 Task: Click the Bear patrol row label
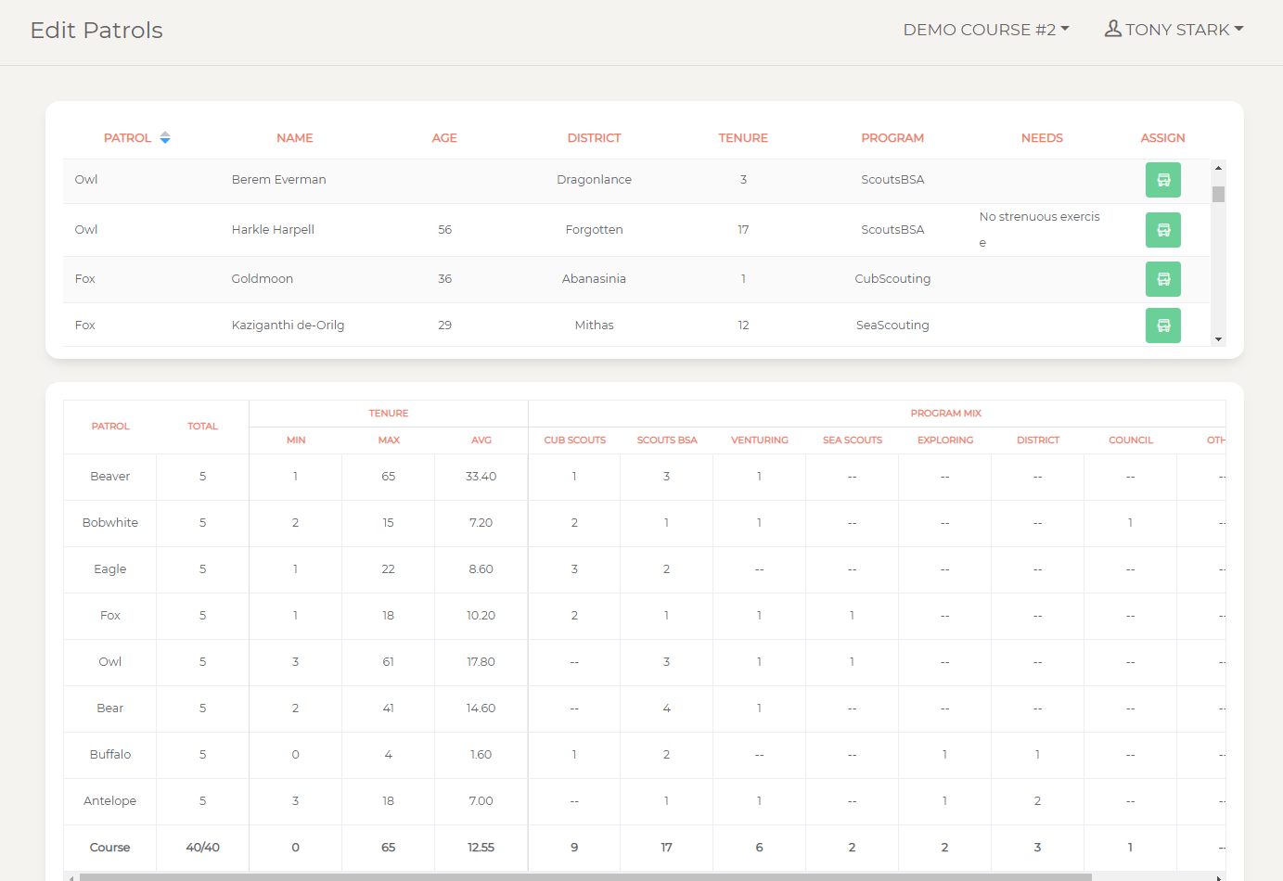tap(109, 709)
